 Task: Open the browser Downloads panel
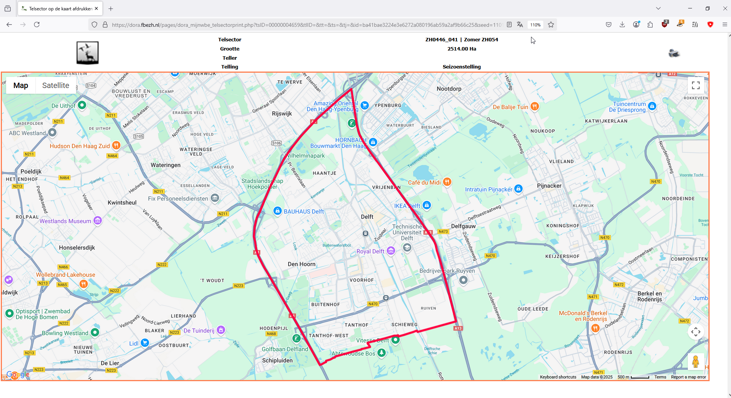(622, 24)
